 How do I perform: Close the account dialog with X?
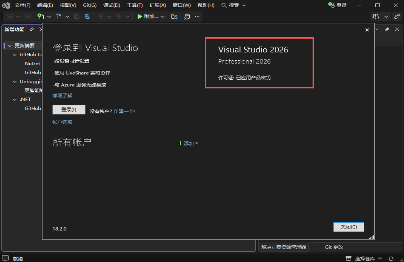(367, 30)
